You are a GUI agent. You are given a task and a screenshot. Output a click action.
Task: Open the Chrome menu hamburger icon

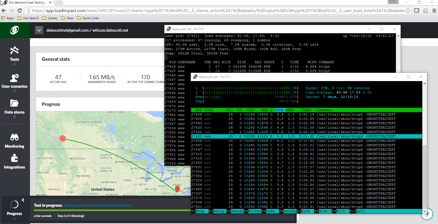coord(434,10)
